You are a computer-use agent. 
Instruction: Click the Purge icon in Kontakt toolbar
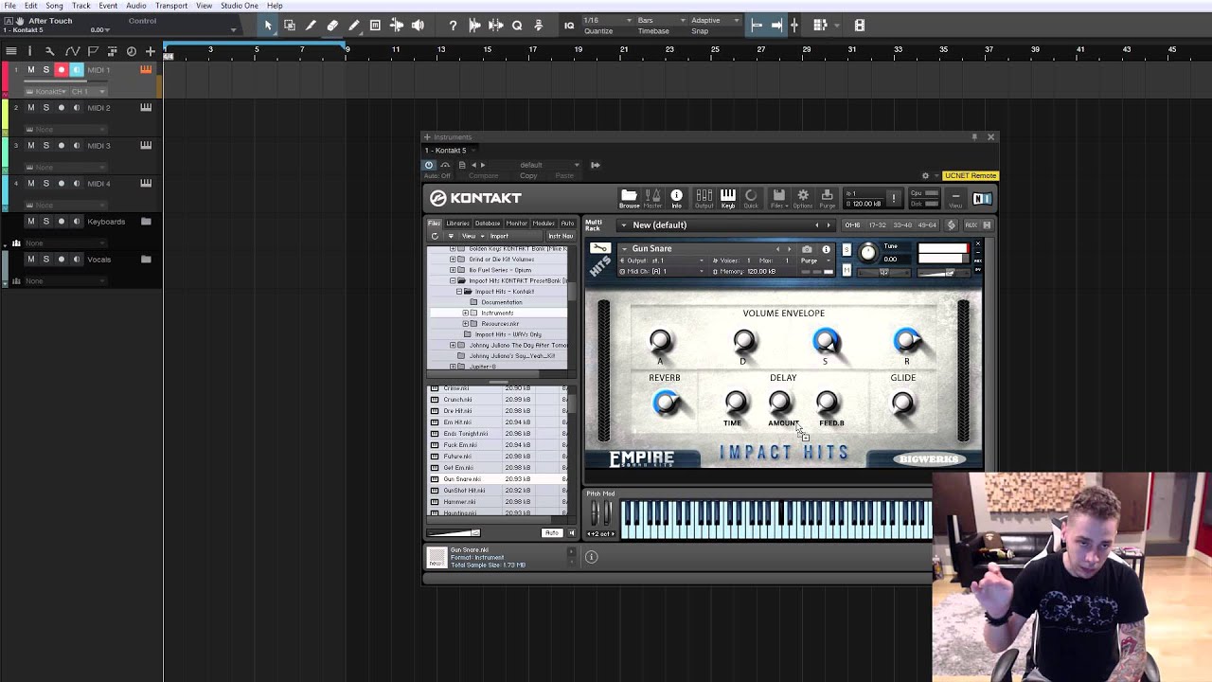827,197
